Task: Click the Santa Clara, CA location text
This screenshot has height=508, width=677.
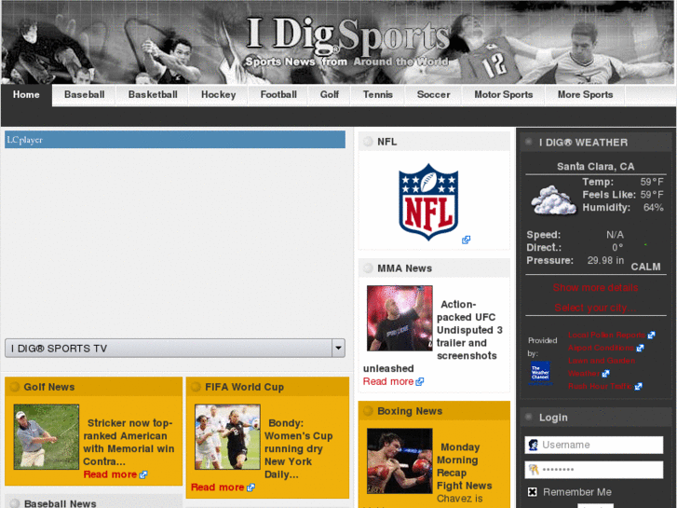Action: (595, 167)
